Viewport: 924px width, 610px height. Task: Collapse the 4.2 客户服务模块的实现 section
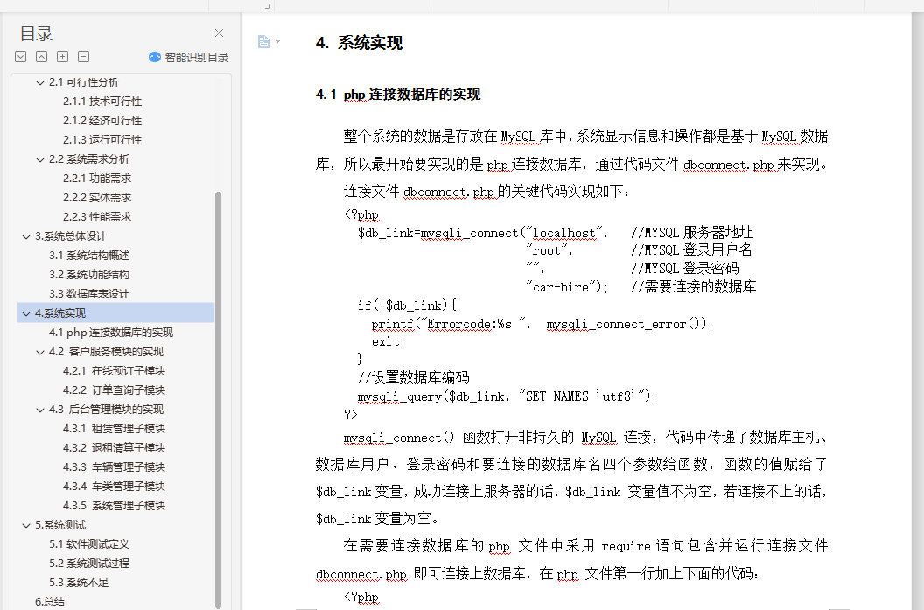[x=40, y=353]
